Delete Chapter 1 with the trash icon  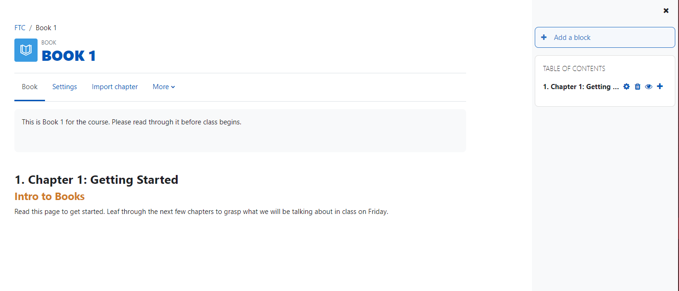click(x=638, y=87)
